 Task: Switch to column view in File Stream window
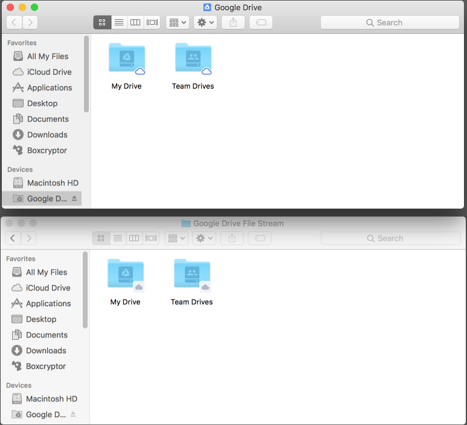pos(134,238)
